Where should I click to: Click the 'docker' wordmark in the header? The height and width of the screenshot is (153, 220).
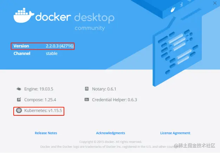53,17
